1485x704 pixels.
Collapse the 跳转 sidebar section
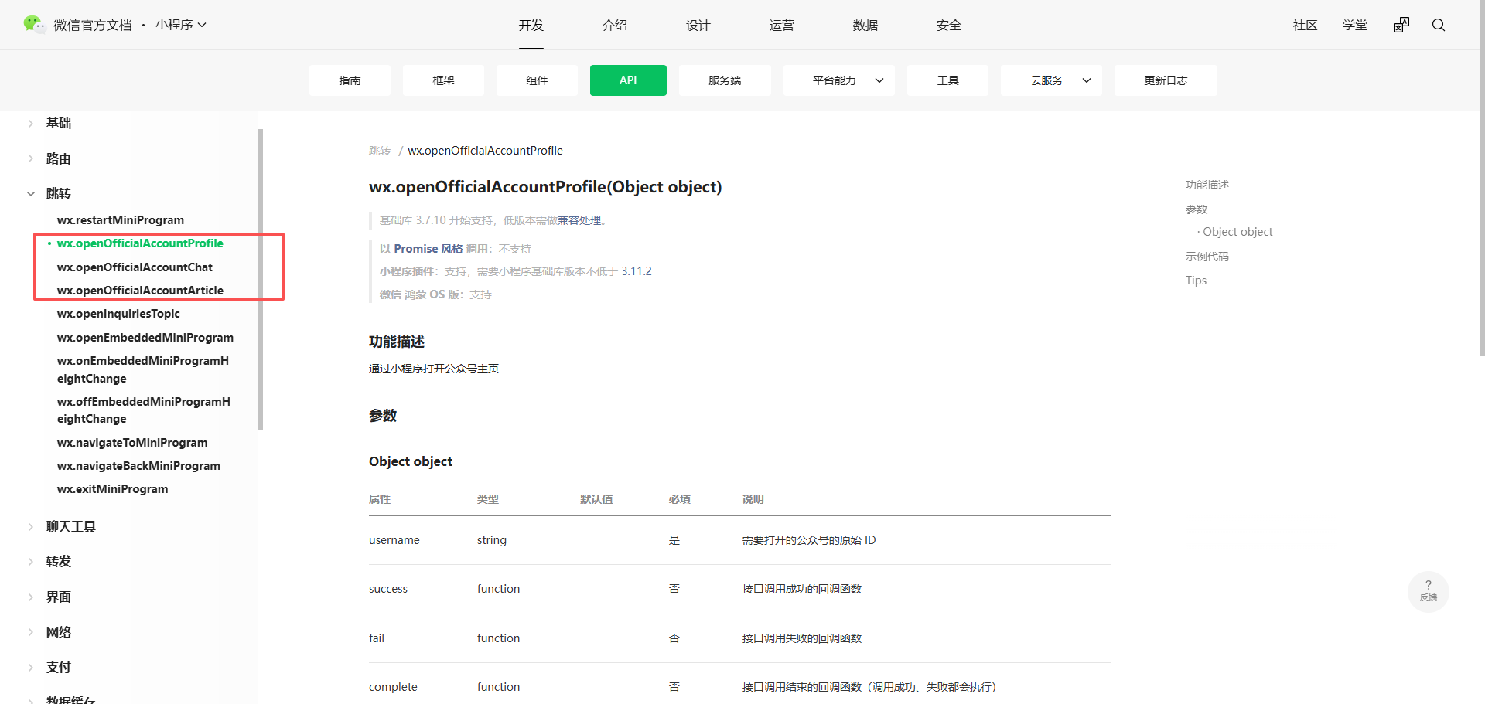point(59,193)
